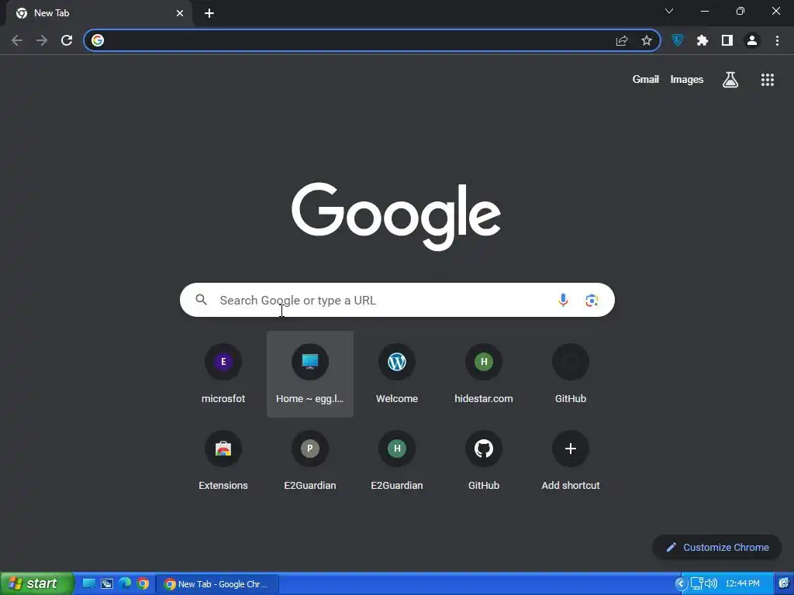The height and width of the screenshot is (595, 794).
Task: Click the browser back arrow
Action: (17, 40)
